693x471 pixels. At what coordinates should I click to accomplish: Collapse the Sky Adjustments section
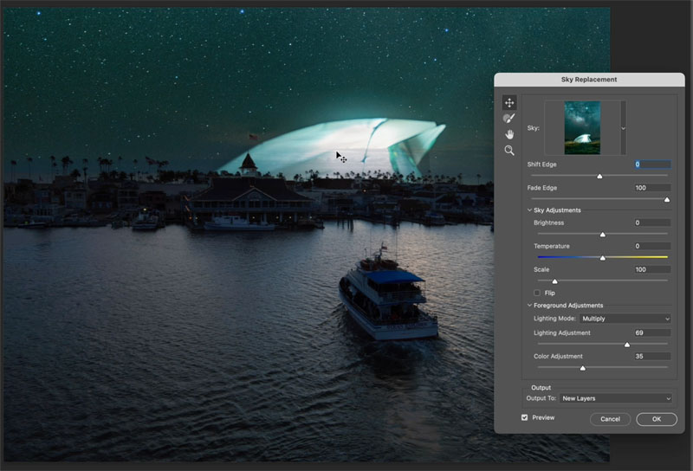(x=529, y=210)
